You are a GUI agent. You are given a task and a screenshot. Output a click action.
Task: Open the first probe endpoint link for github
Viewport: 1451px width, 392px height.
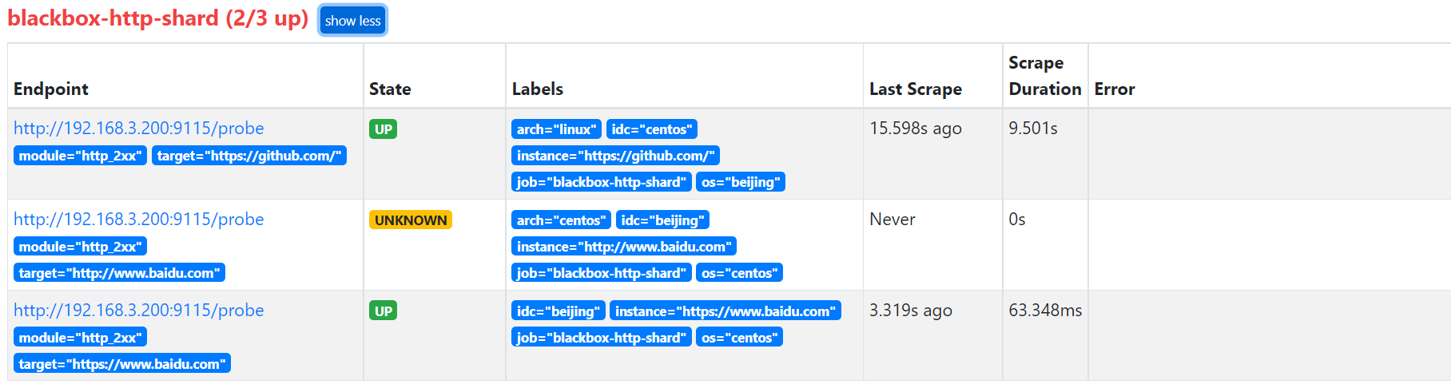(x=138, y=129)
